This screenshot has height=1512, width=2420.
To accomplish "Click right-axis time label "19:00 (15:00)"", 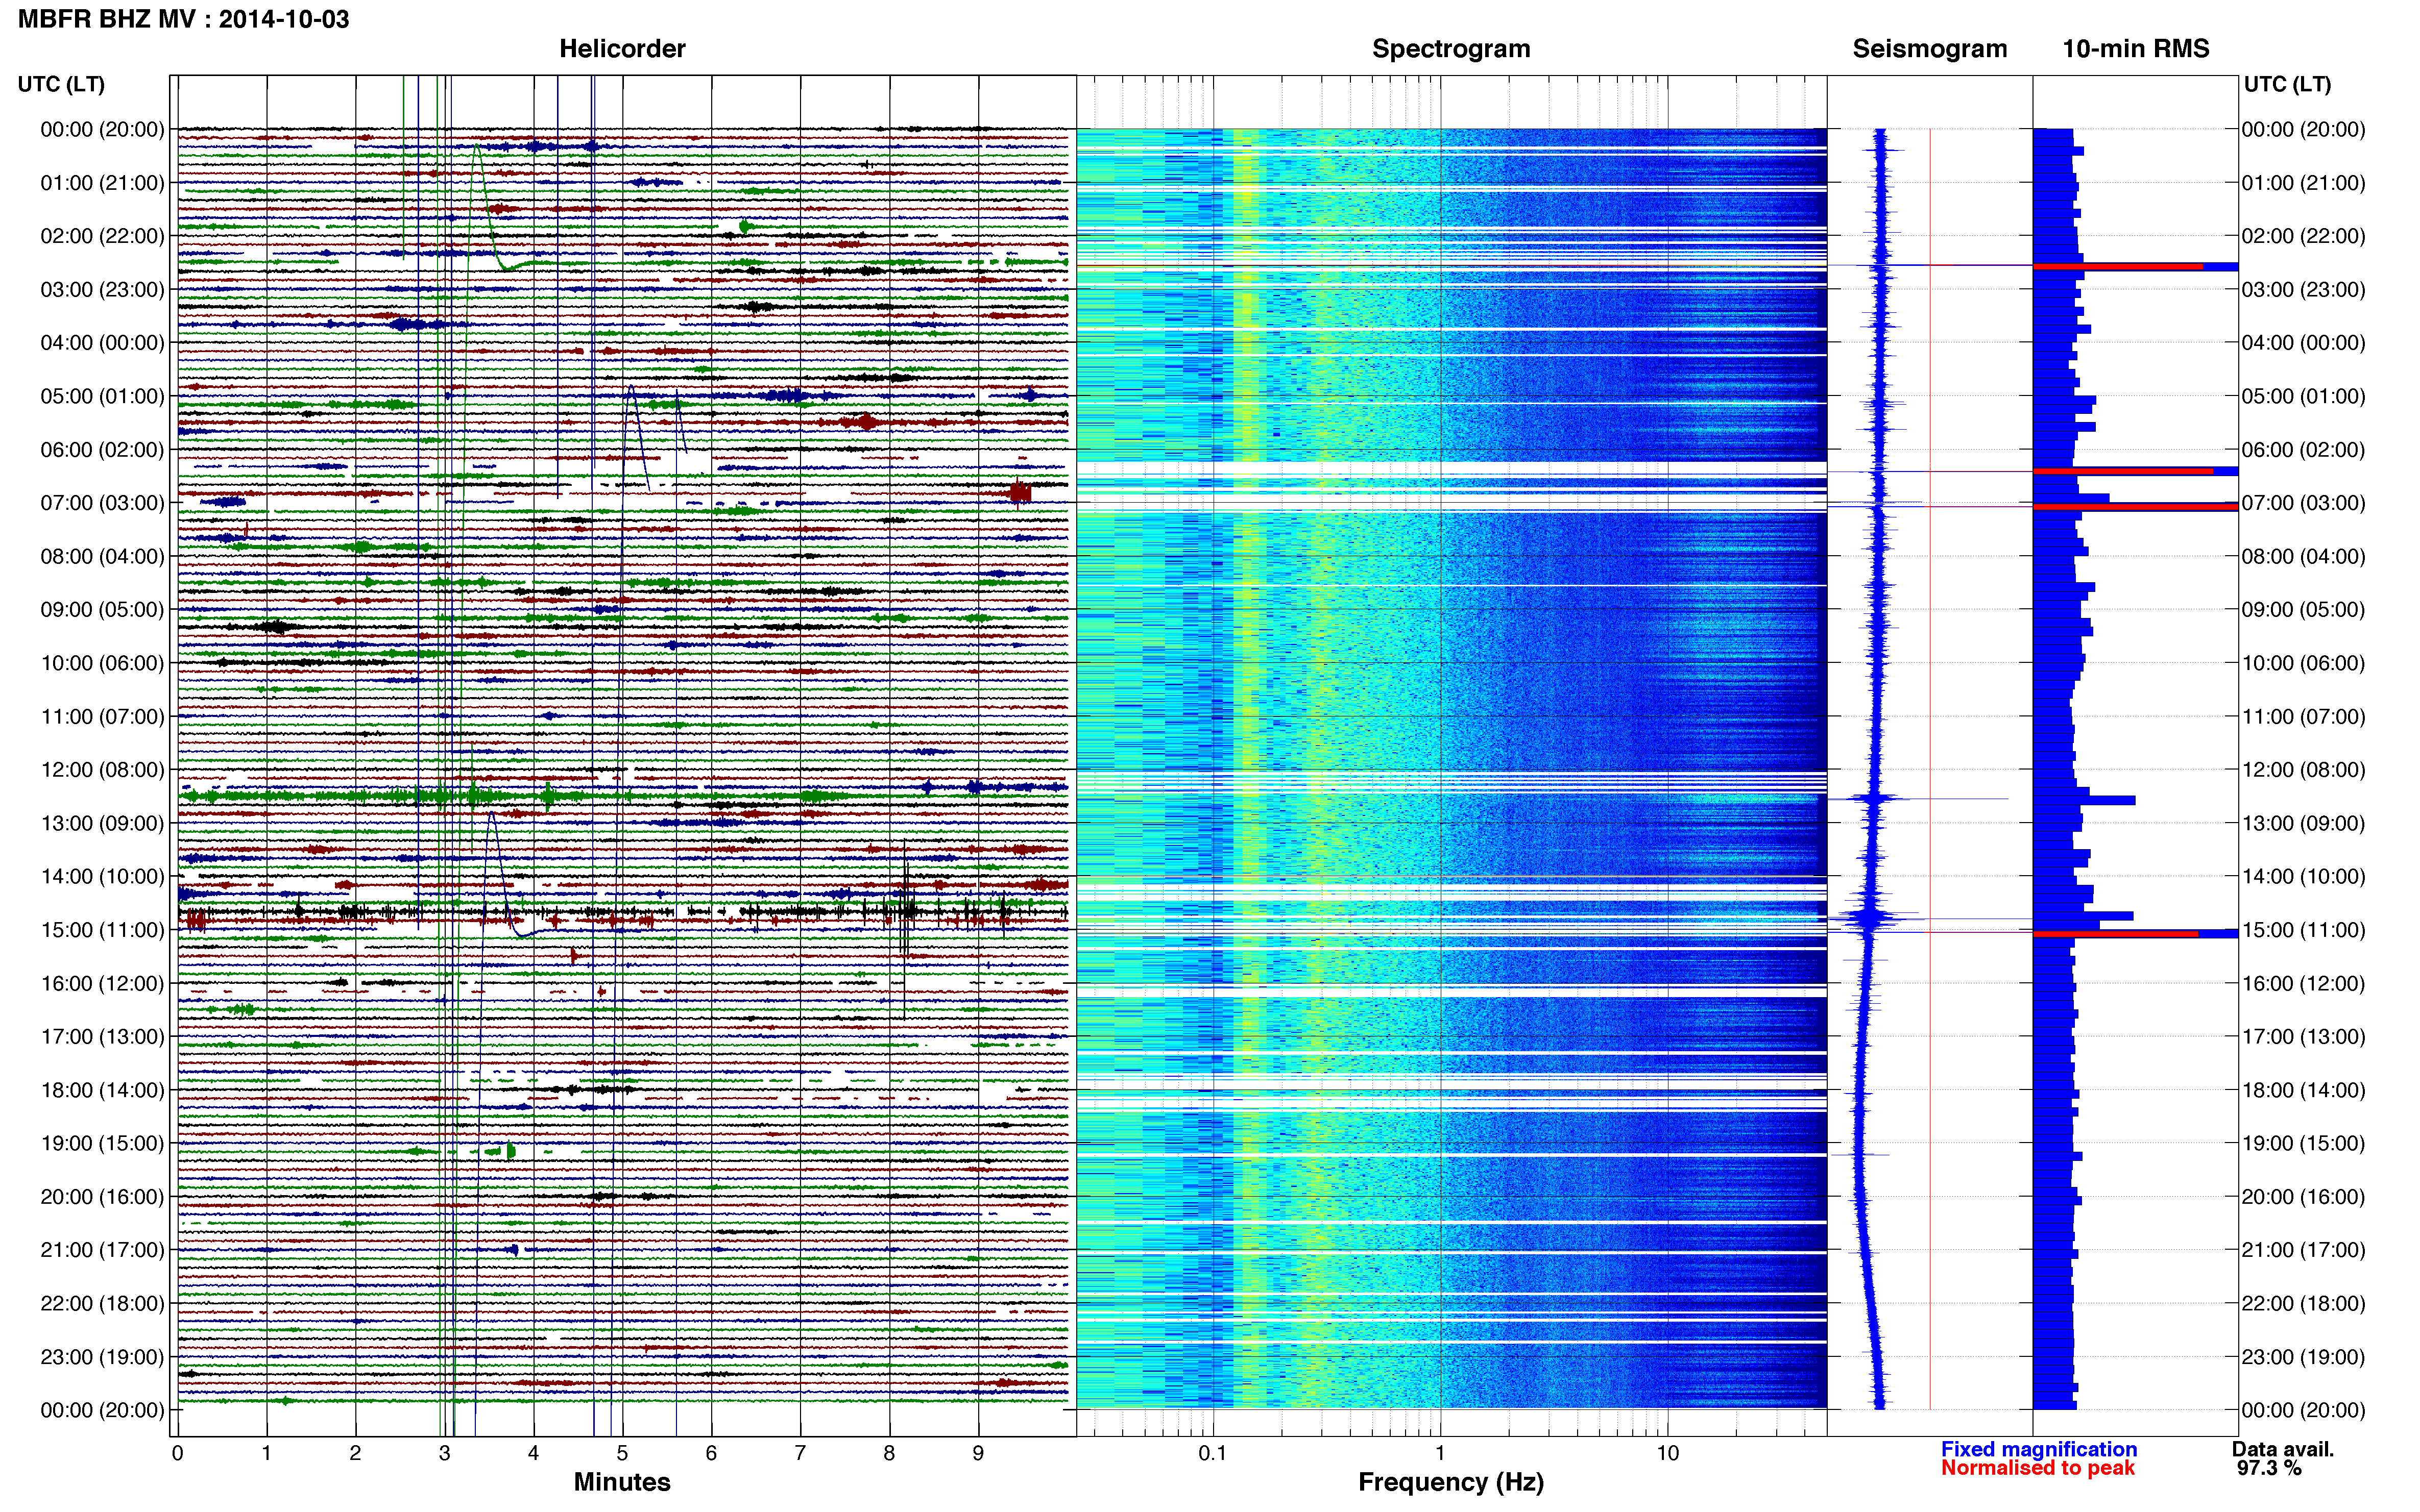I will coord(2304,1143).
